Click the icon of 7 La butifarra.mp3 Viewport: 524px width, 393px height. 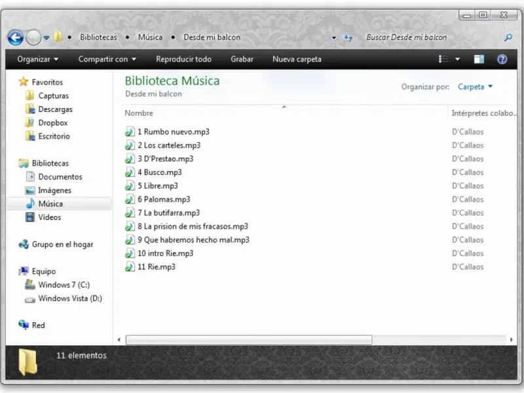[130, 212]
